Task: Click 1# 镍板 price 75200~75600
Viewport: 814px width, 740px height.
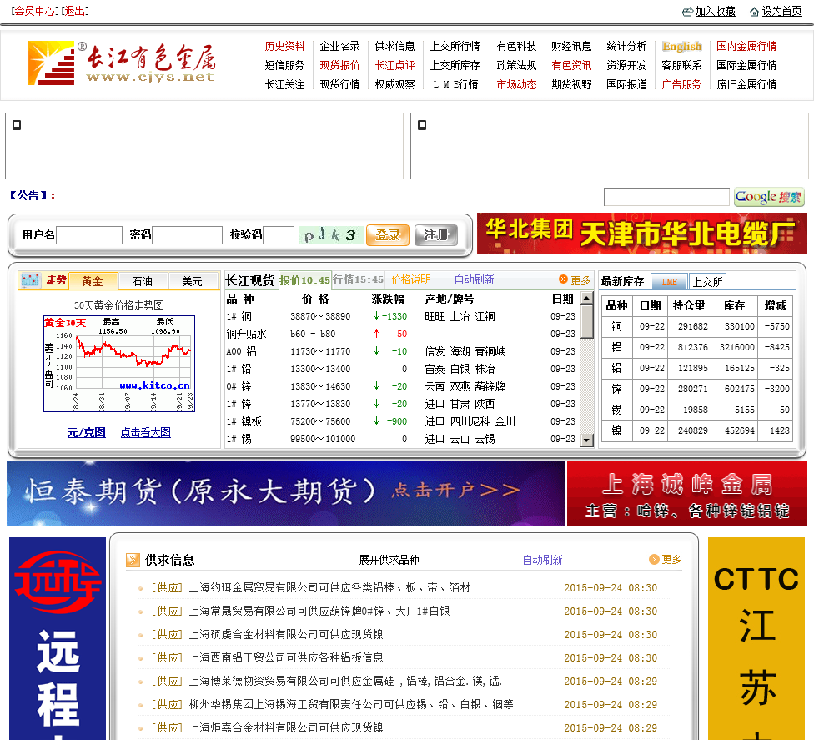Action: pos(320,421)
